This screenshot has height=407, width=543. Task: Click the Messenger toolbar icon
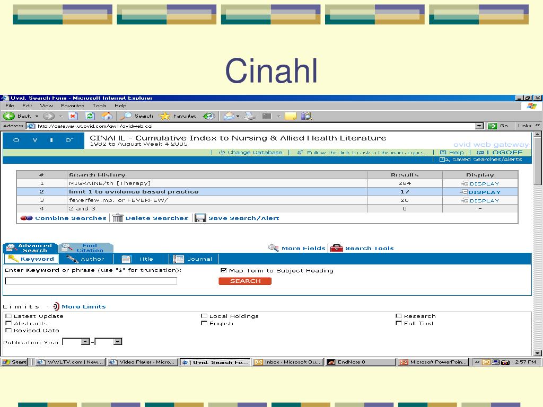(306, 116)
